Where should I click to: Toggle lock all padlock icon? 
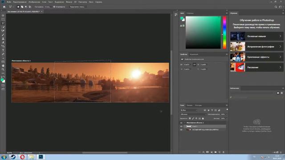203,118
